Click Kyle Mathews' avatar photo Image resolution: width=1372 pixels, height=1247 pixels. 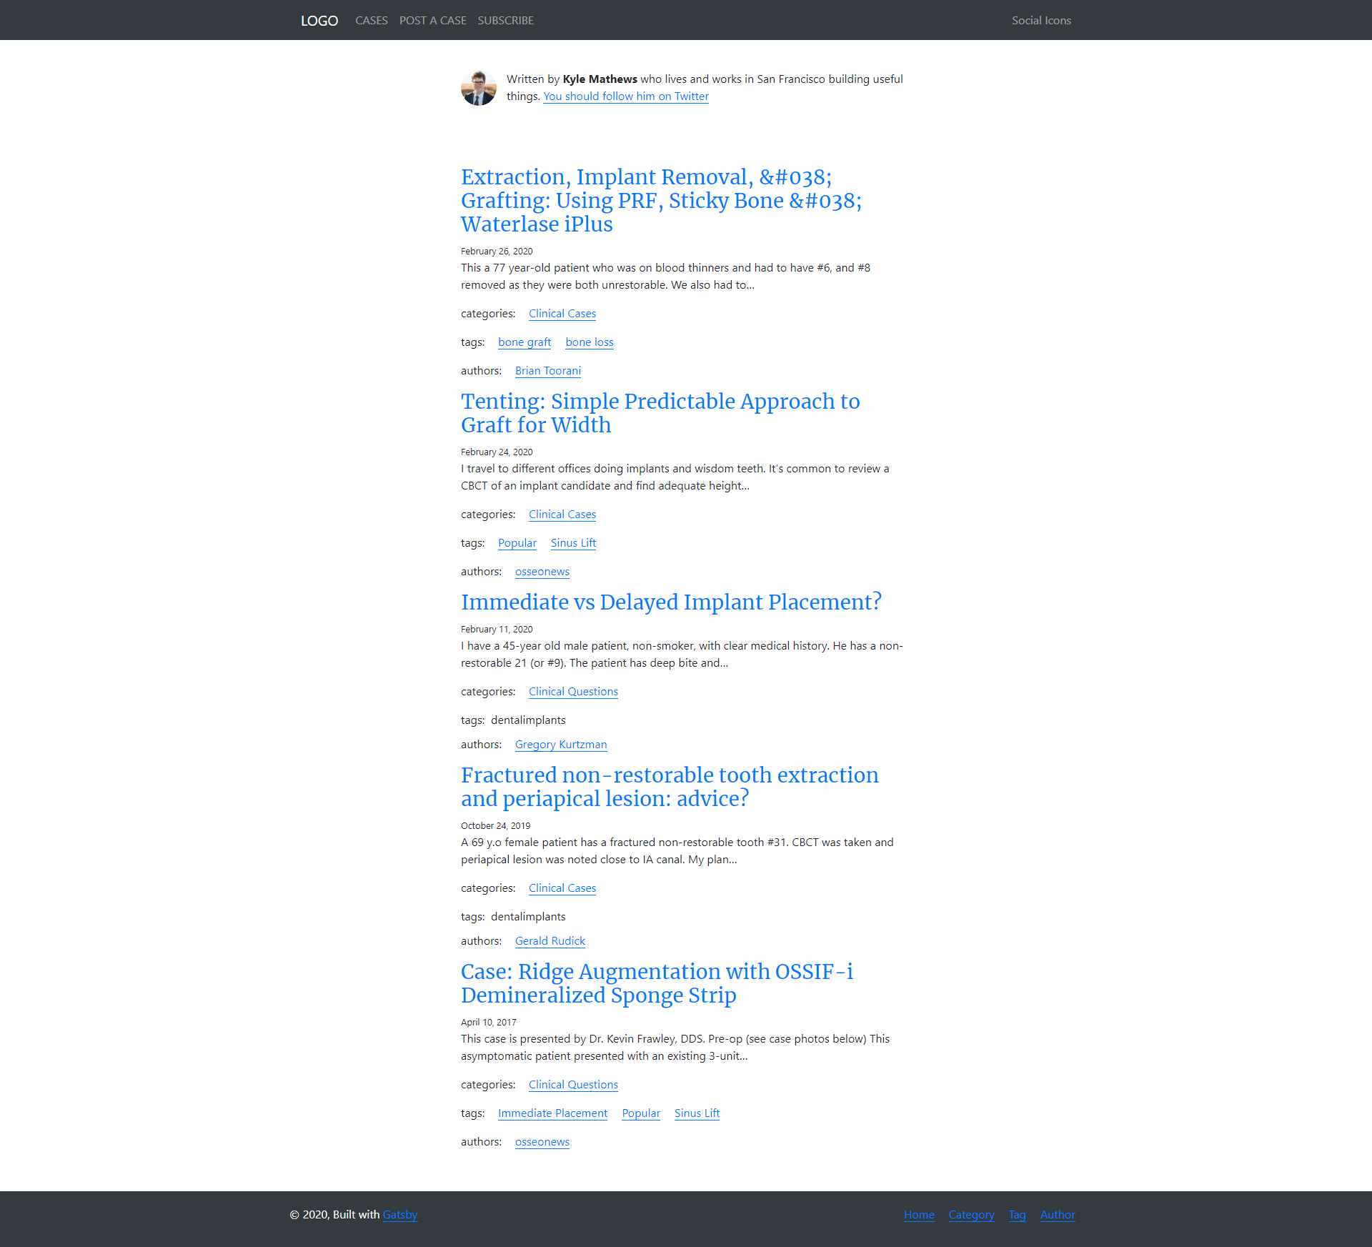478,88
